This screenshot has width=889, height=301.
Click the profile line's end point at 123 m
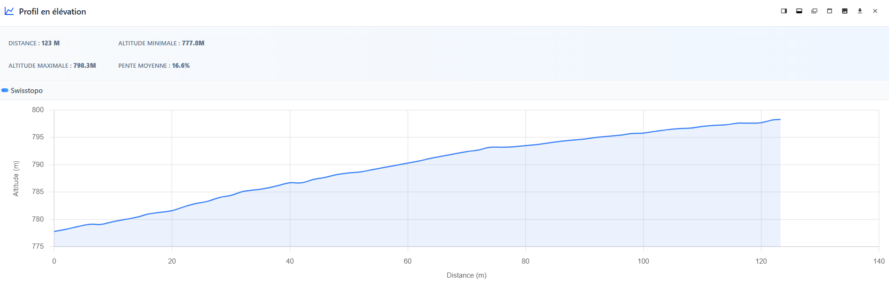780,120
